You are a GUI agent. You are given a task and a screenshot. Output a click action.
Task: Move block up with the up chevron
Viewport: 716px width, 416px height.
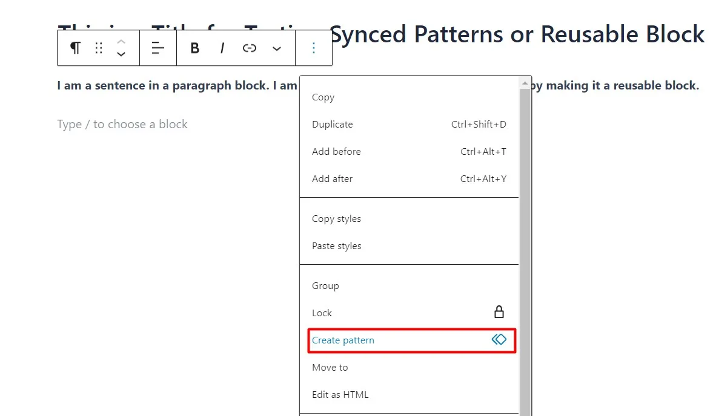(x=121, y=42)
